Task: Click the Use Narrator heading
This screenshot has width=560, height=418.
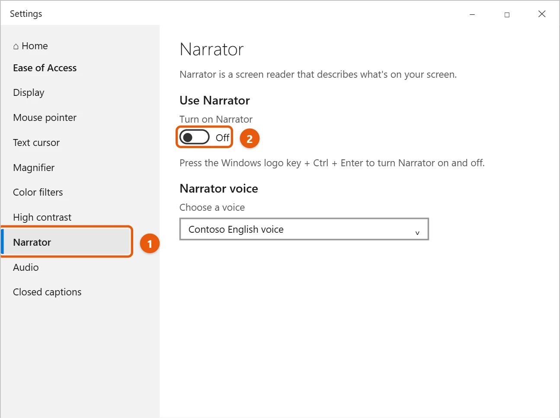Action: coord(215,101)
